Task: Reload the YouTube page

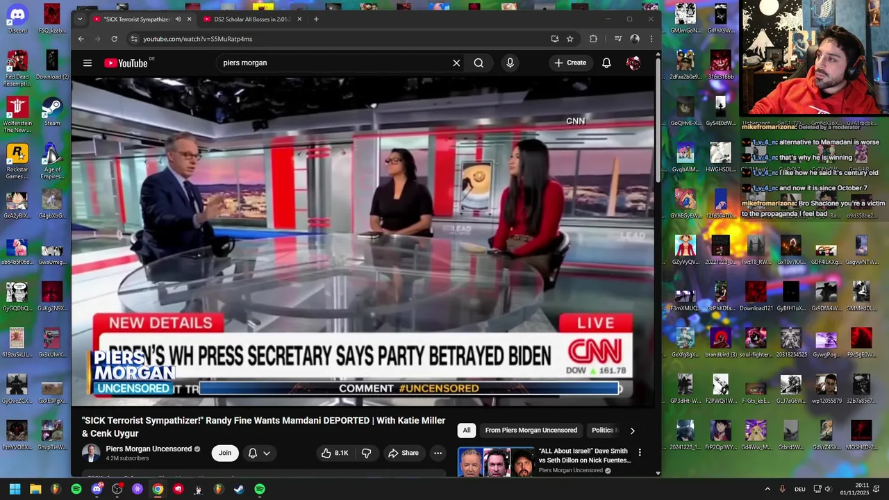Action: click(x=114, y=39)
